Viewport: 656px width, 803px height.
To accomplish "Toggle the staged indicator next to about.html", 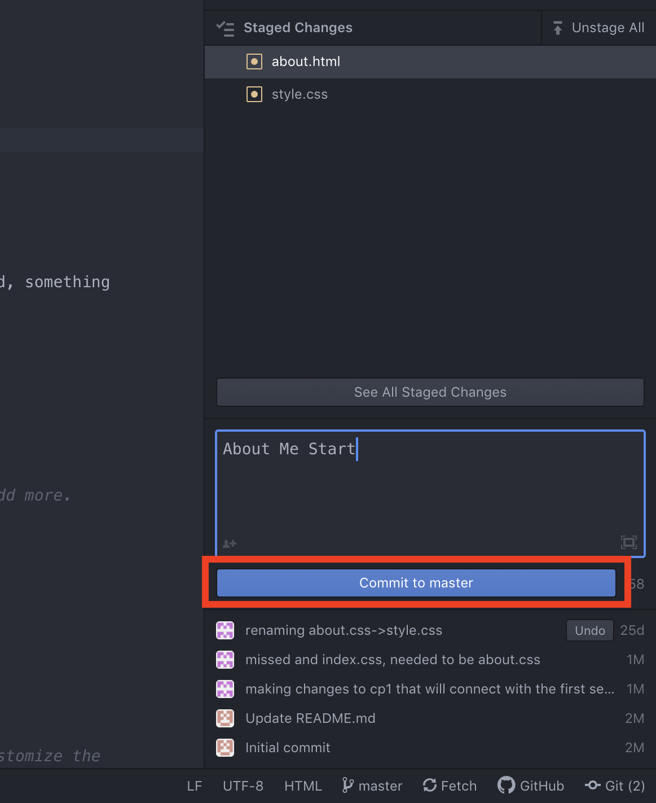I will pyautogui.click(x=254, y=62).
